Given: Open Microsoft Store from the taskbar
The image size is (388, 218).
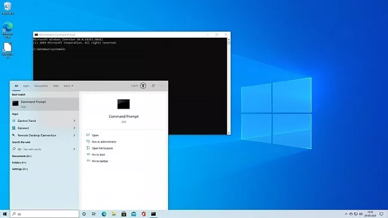Looking at the screenshot, I should click(124, 214).
